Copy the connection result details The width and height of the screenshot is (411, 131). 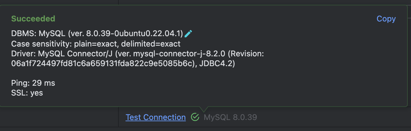click(386, 19)
